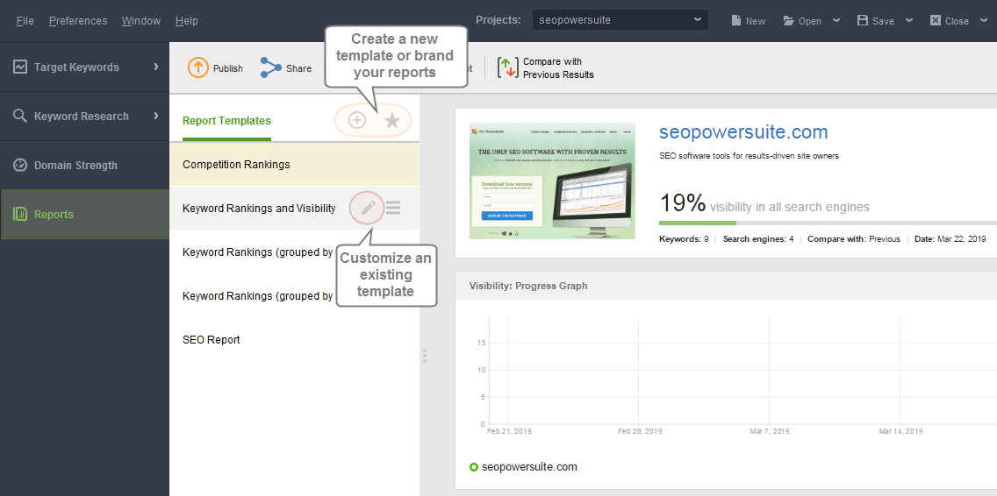Click the star icon to brand reports
The height and width of the screenshot is (496, 997).
(392, 121)
